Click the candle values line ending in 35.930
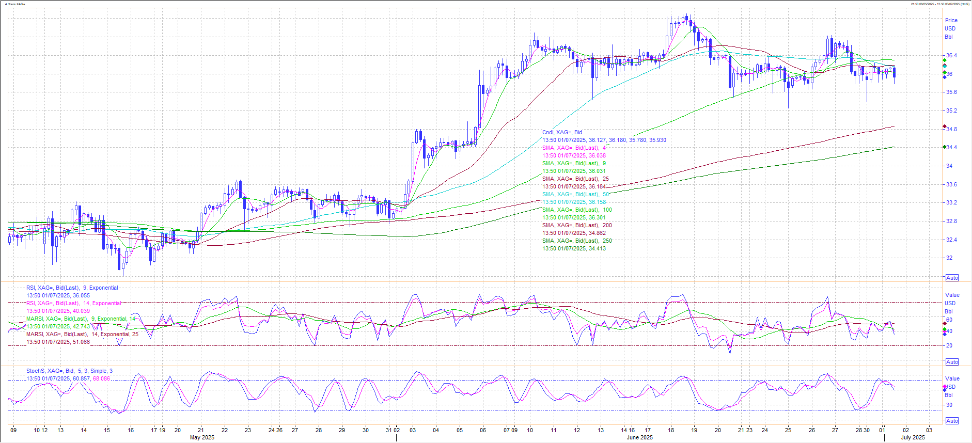972x443 pixels. pyautogui.click(x=604, y=140)
